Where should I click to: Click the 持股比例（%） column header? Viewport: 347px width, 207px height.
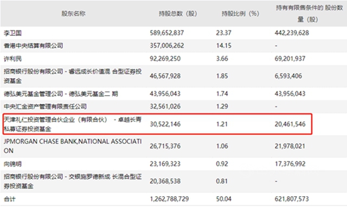(x=240, y=14)
